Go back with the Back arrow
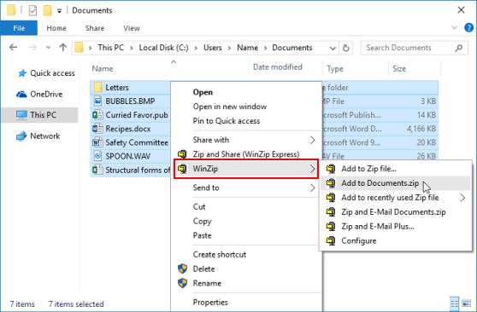477x312 pixels. [13, 48]
